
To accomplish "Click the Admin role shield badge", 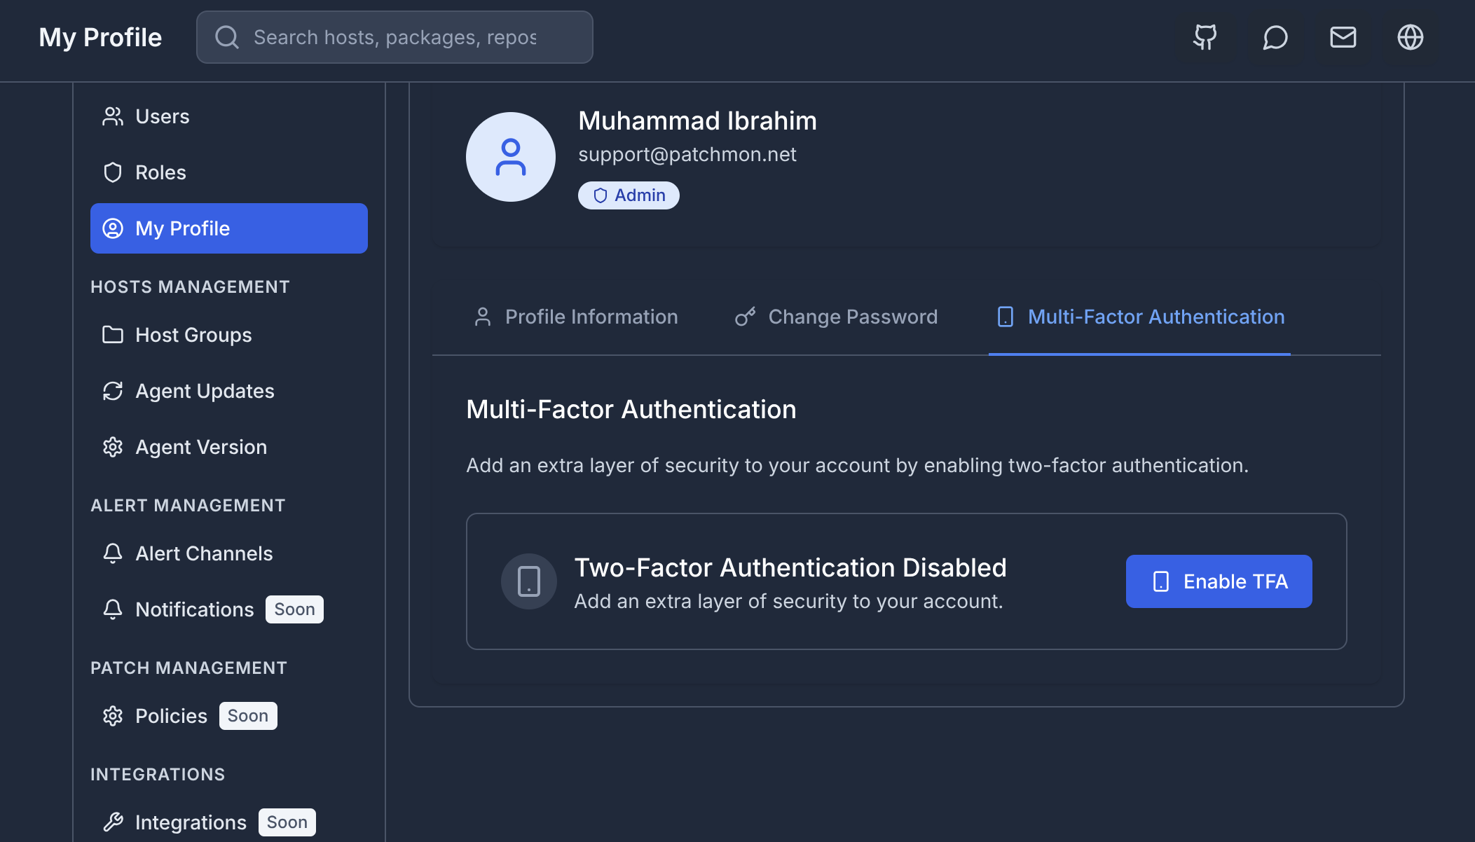I will [x=629, y=195].
